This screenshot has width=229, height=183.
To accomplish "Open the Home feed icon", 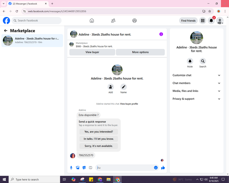I will point(92,21).
